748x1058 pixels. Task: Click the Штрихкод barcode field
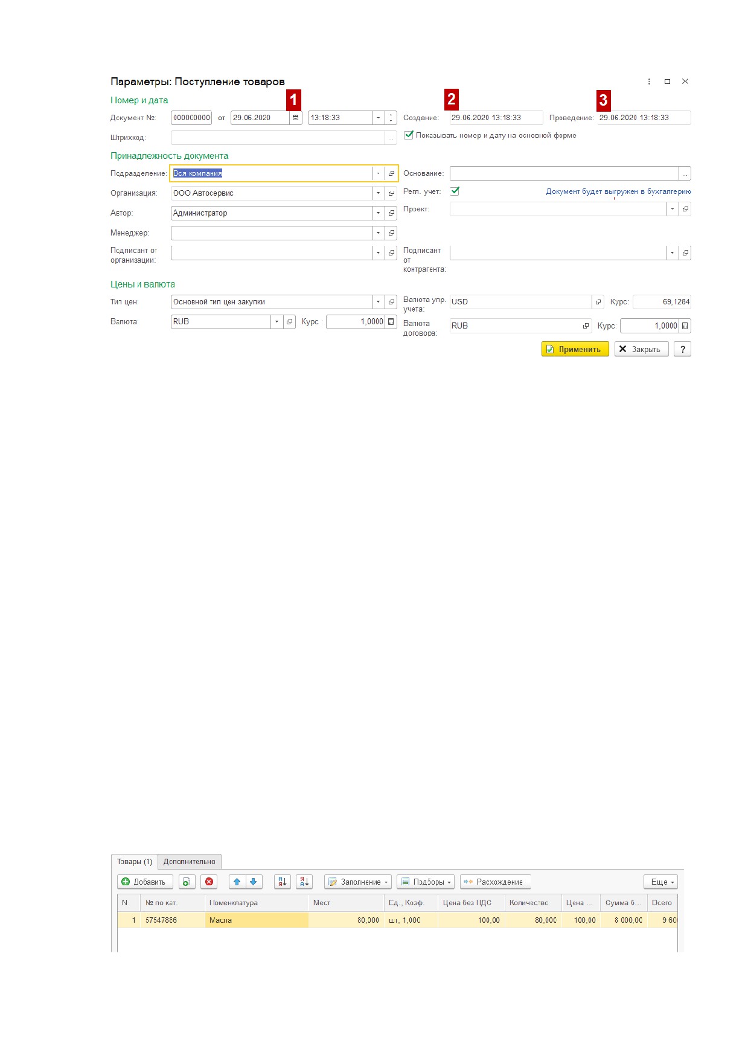(x=278, y=138)
